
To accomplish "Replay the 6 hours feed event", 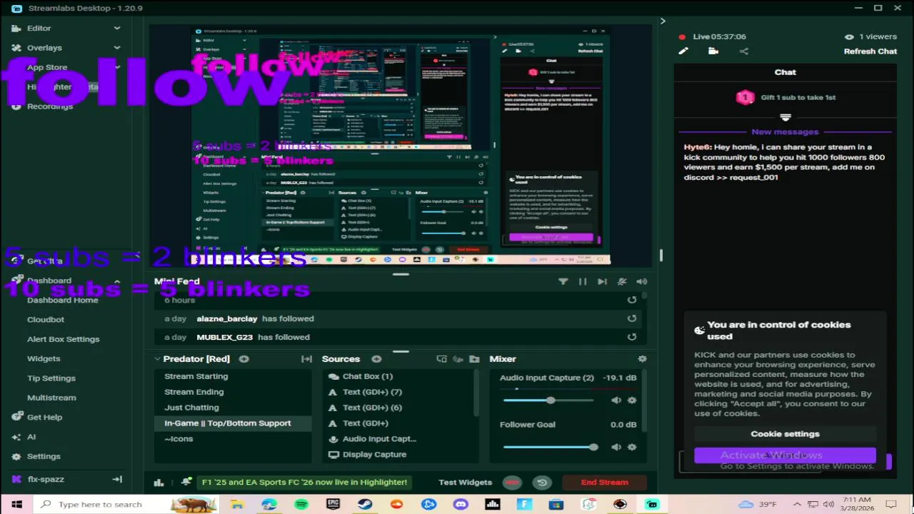I will (631, 300).
